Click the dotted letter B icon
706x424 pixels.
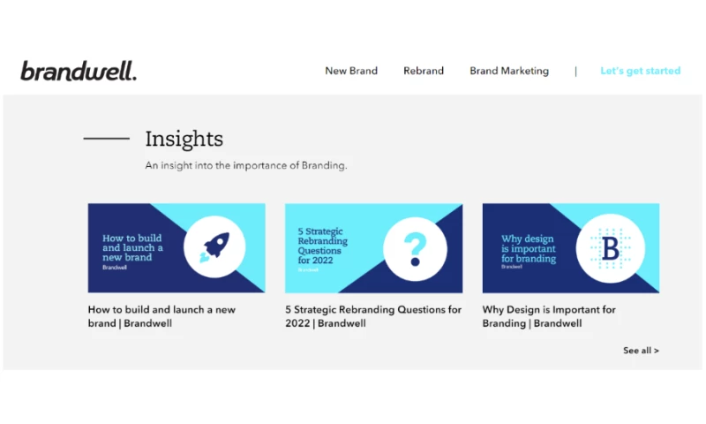(x=610, y=248)
